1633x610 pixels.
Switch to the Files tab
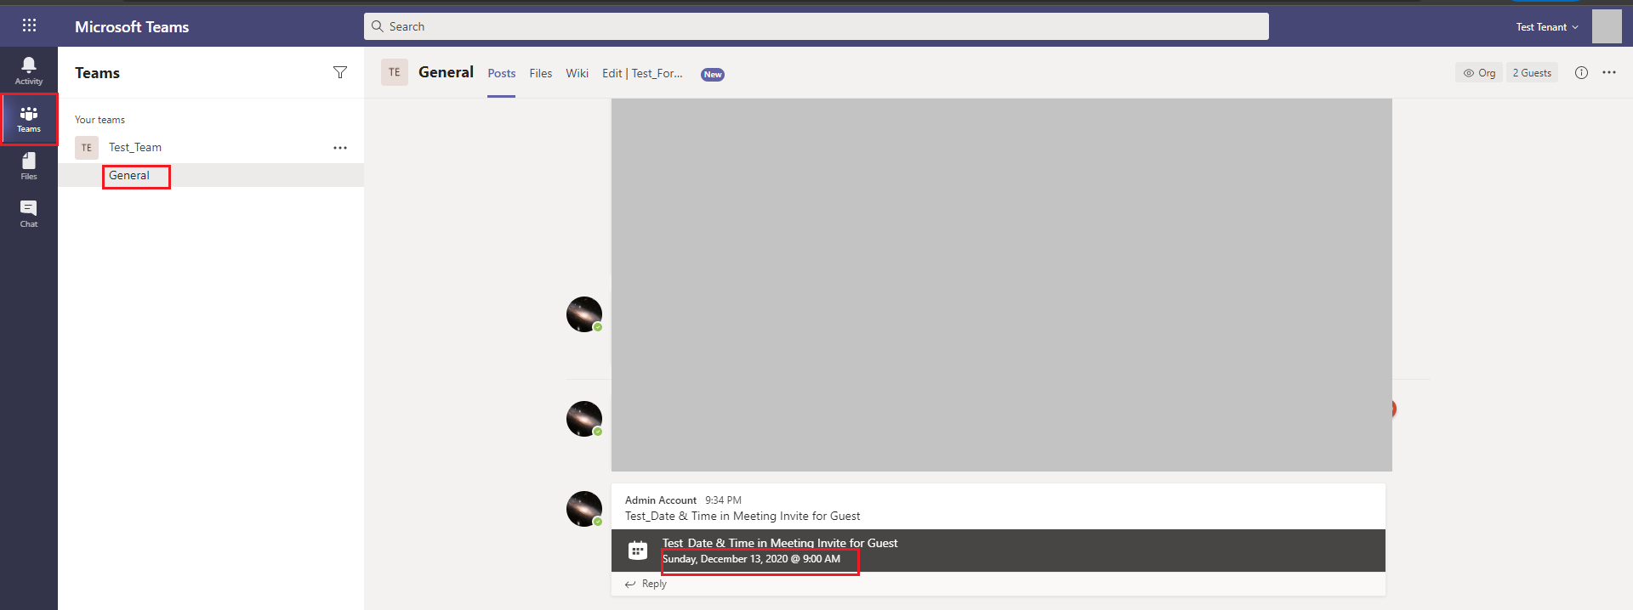[x=540, y=74]
